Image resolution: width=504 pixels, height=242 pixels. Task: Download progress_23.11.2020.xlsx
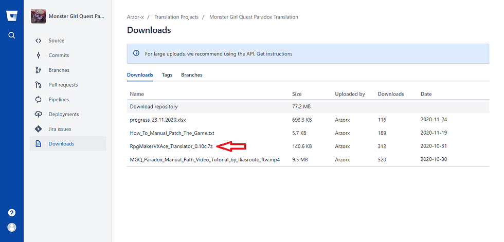(x=158, y=120)
